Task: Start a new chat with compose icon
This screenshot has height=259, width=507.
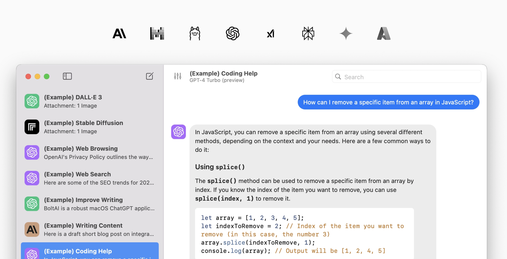Action: 150,76
